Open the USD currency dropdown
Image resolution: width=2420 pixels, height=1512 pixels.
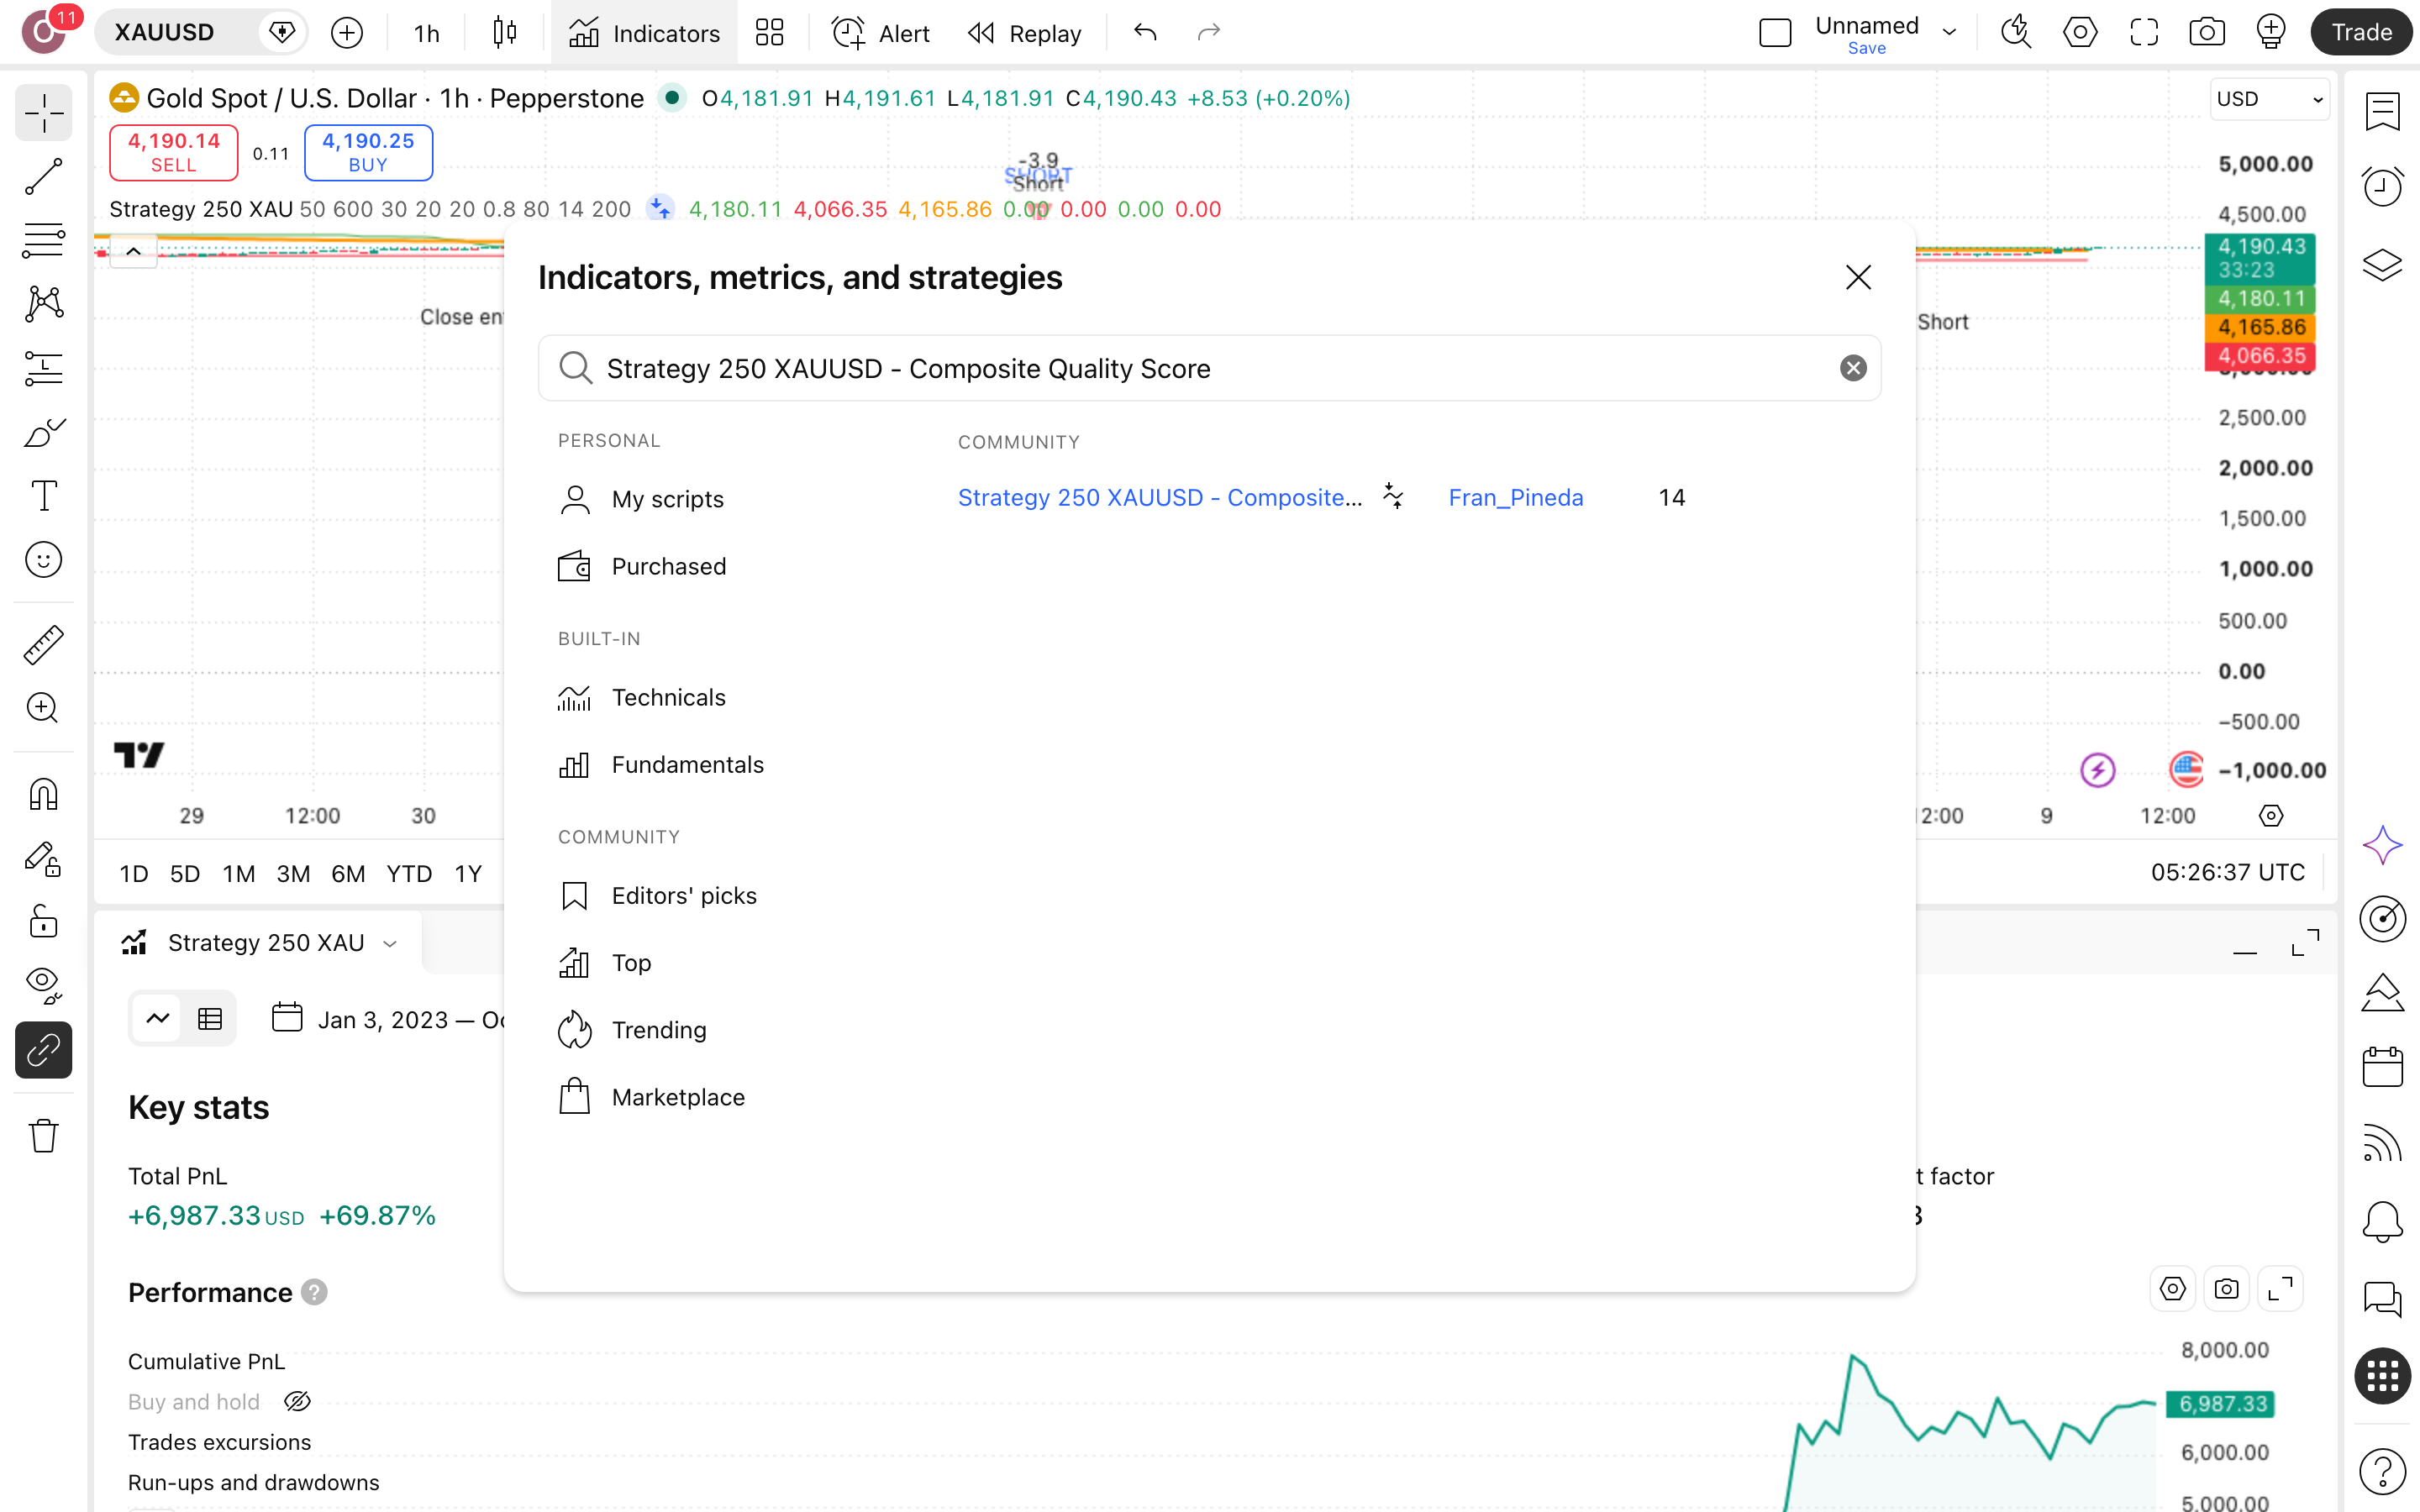(2268, 99)
